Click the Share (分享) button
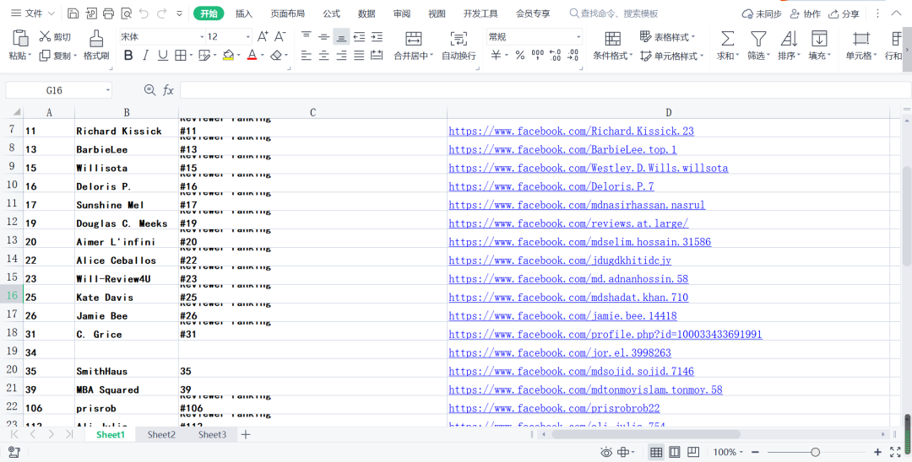 pyautogui.click(x=844, y=13)
